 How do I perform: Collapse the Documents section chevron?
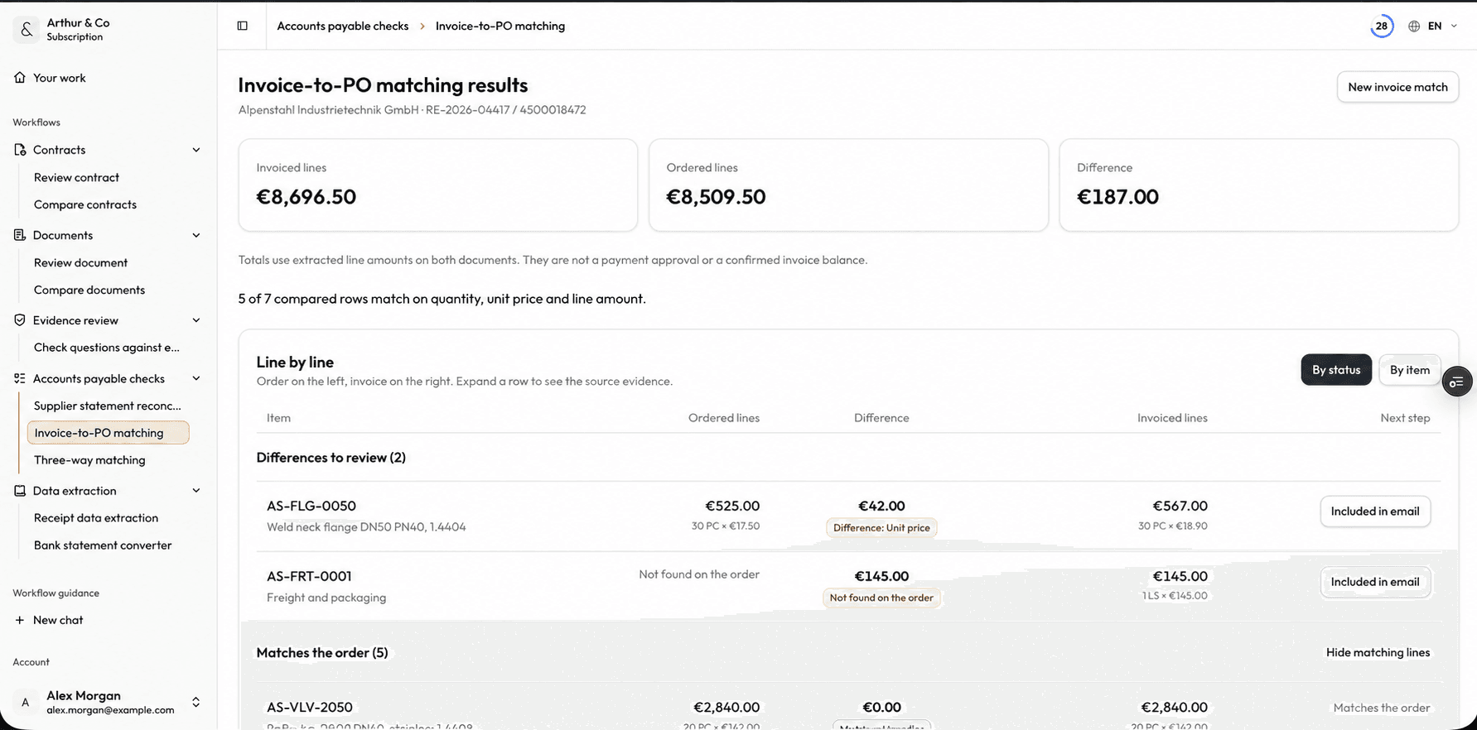coord(196,235)
